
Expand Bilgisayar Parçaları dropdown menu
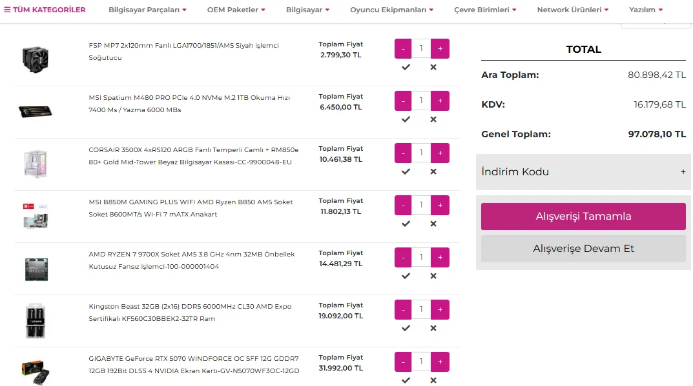click(148, 10)
